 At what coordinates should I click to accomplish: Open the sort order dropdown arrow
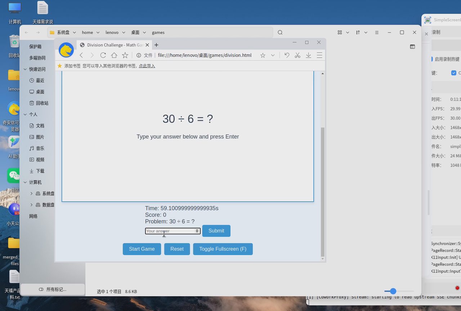pyautogui.click(x=366, y=32)
